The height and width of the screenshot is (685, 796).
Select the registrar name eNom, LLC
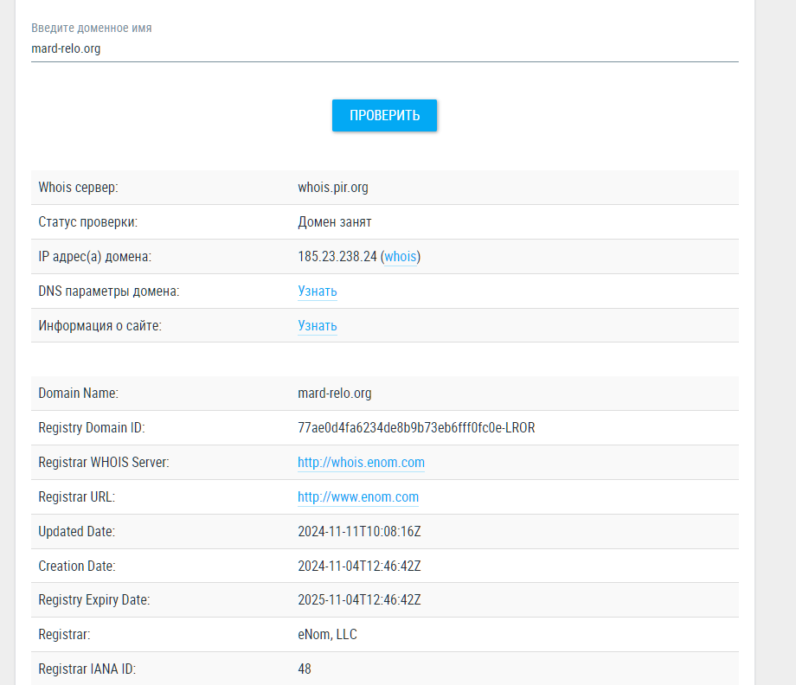tap(327, 634)
